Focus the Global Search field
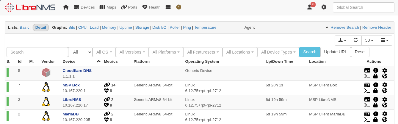Image resolution: width=398 pixels, height=124 pixels. (363, 7)
